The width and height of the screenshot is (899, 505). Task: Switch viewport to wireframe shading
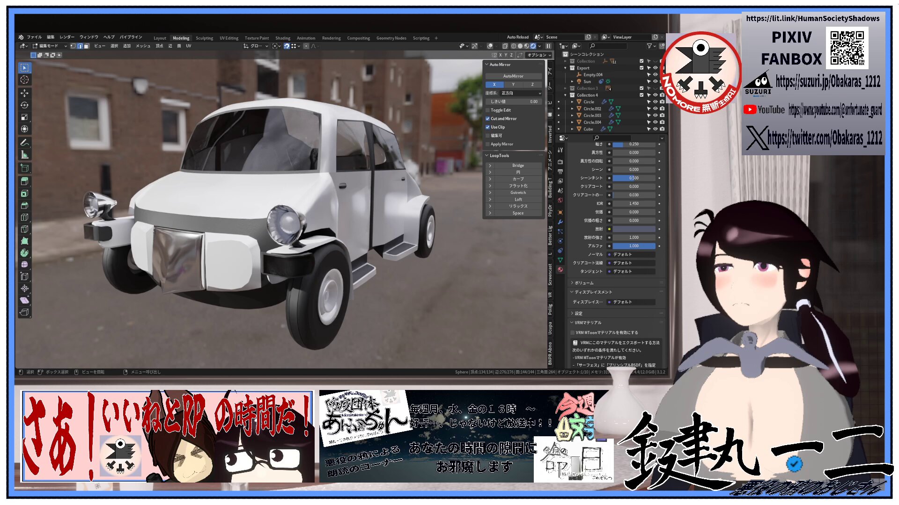point(513,46)
